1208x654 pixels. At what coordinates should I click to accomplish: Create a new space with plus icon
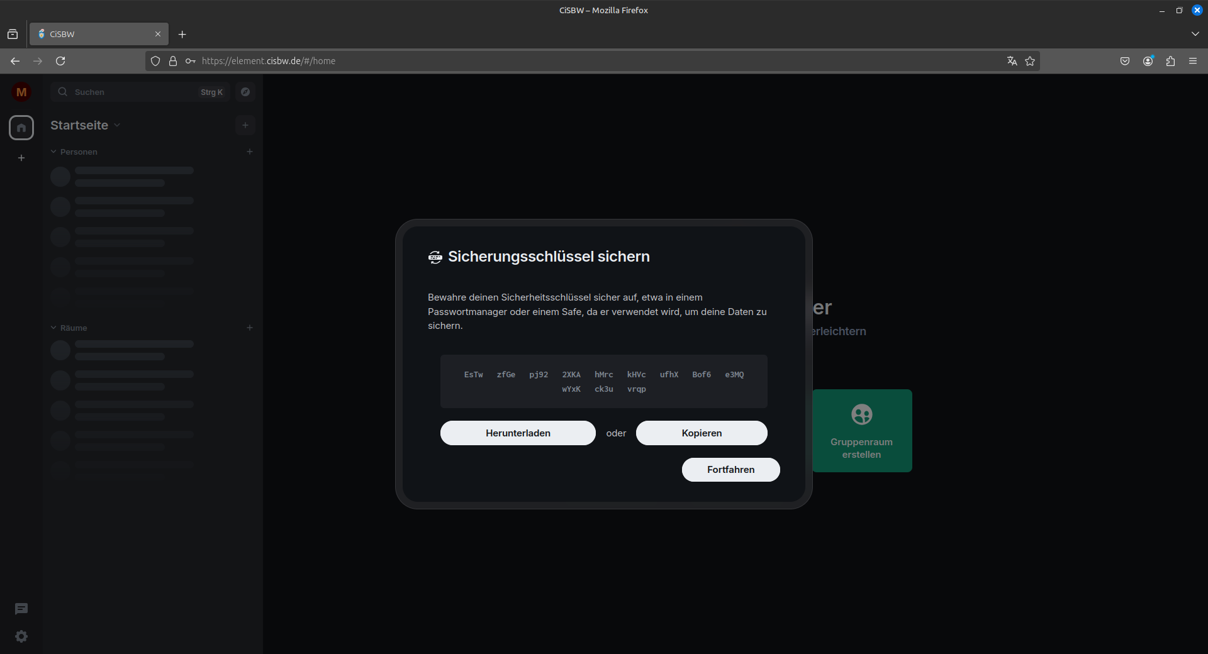pyautogui.click(x=21, y=158)
